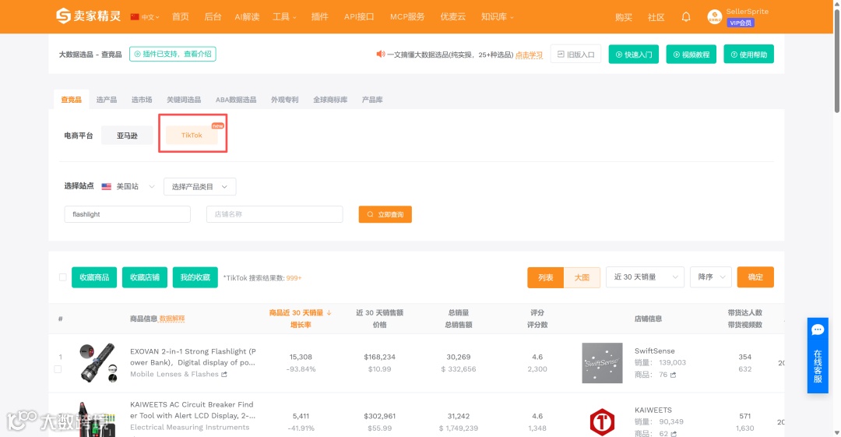The image size is (841, 437).
Task: Click the 立即查询 search button
Action: pyautogui.click(x=385, y=214)
